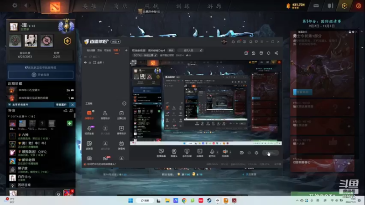Open the 英雄 (Heroes) tab
The height and width of the screenshot is (205, 365).
click(89, 6)
